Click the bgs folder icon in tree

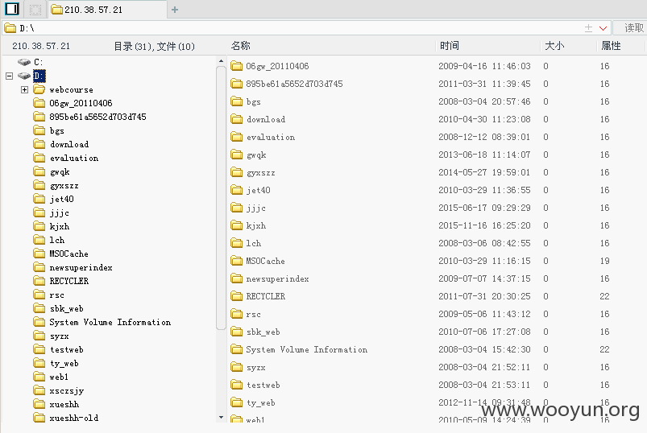click(39, 130)
